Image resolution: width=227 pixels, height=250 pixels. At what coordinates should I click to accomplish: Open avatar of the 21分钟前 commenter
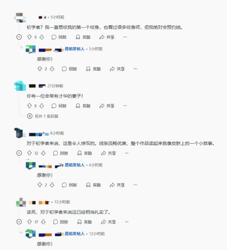coord(20,86)
